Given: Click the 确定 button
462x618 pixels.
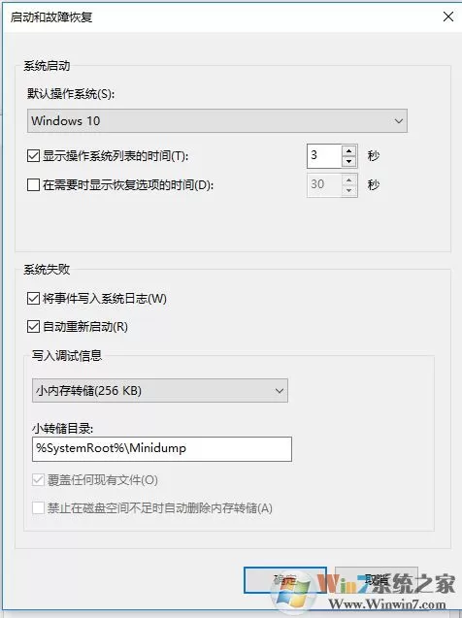Looking at the screenshot, I should [285, 580].
